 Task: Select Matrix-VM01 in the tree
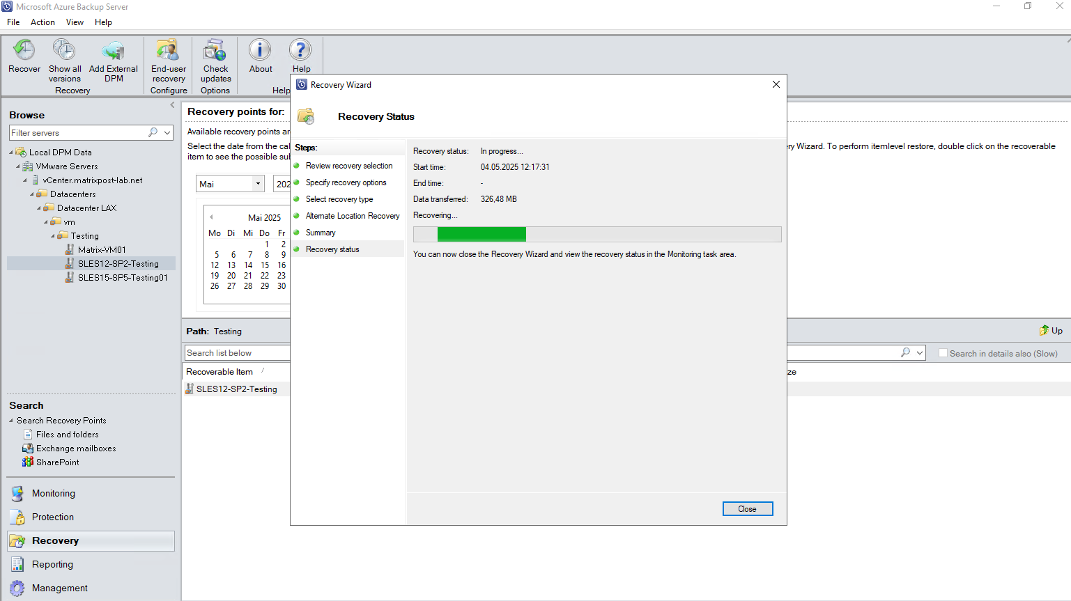[x=102, y=250]
